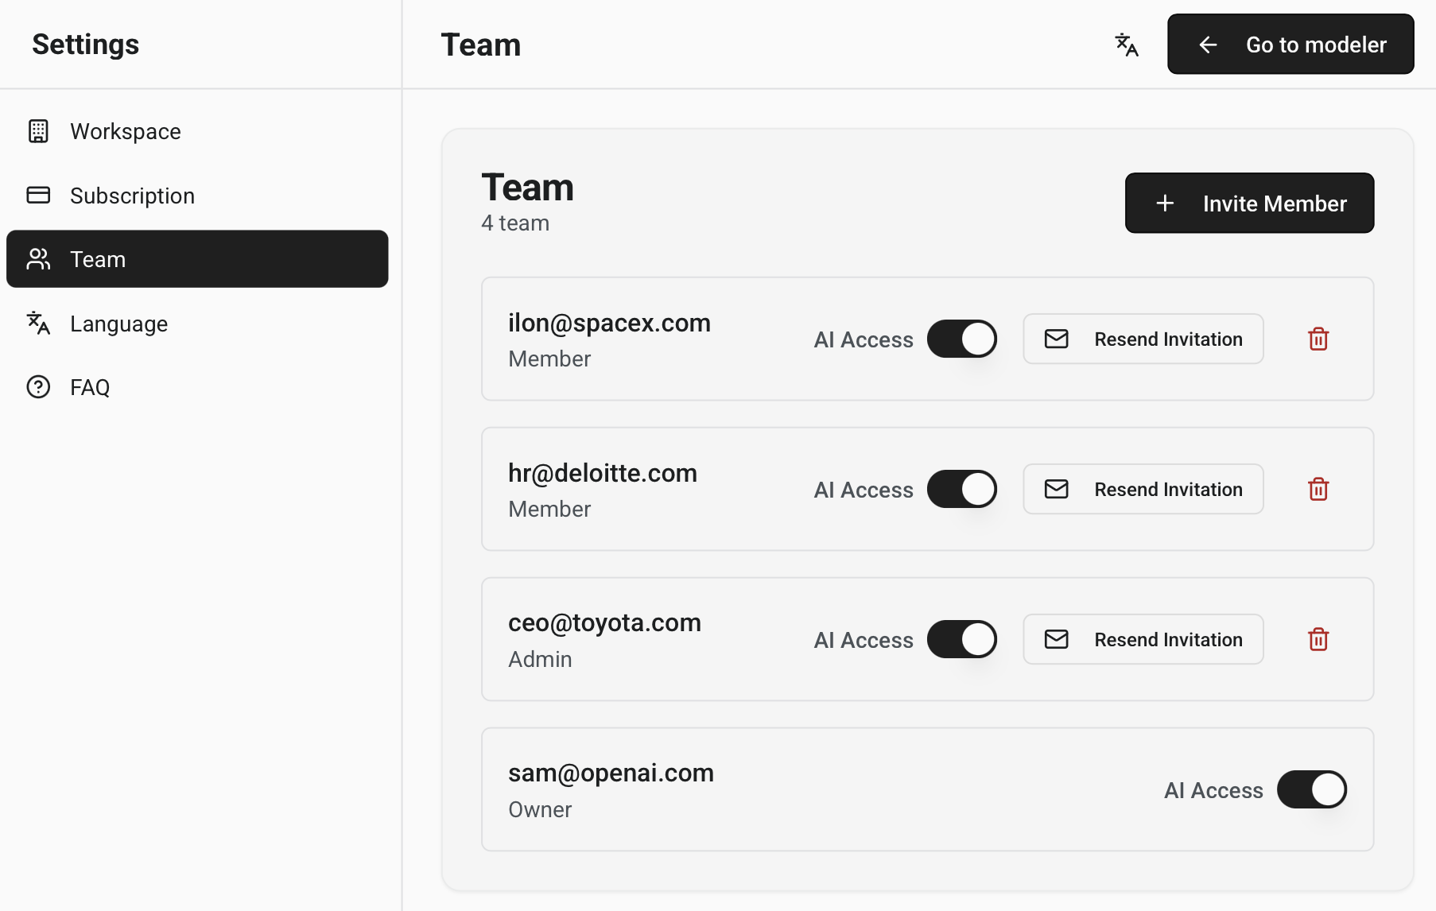Click the Workspace building icon in sidebar
1436x911 pixels.
pyautogui.click(x=38, y=131)
